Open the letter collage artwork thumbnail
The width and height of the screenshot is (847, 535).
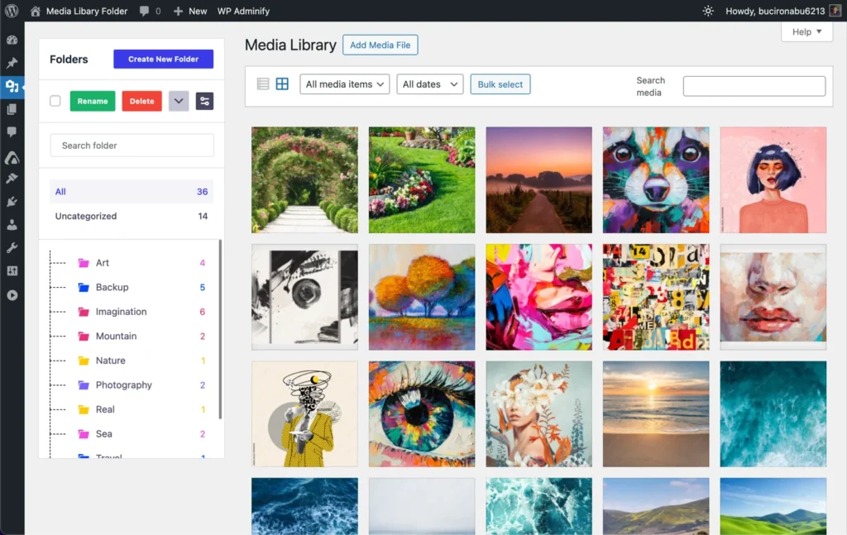[x=656, y=297]
